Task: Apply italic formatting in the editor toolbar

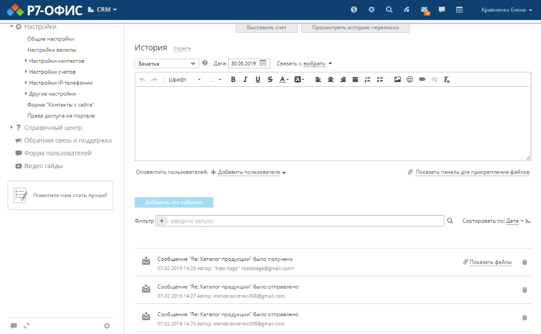Action: pos(245,79)
